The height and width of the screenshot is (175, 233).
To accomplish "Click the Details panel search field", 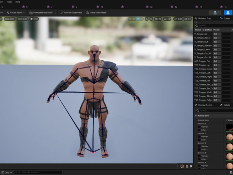I will coord(215,110).
